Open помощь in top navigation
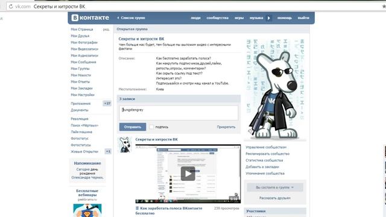 coord(284,18)
